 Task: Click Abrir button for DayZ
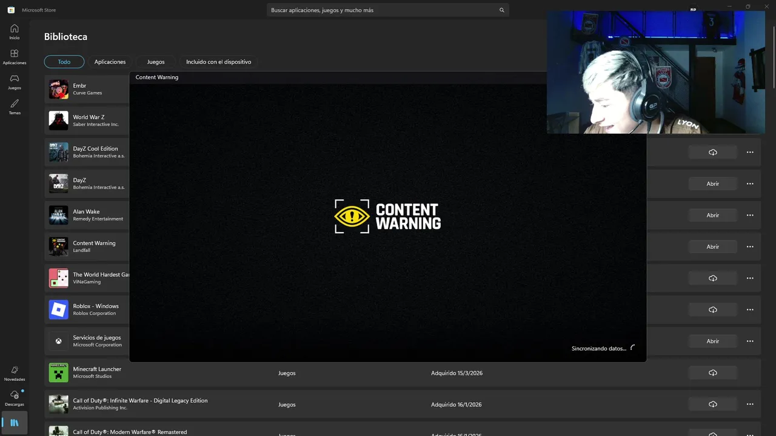712,183
